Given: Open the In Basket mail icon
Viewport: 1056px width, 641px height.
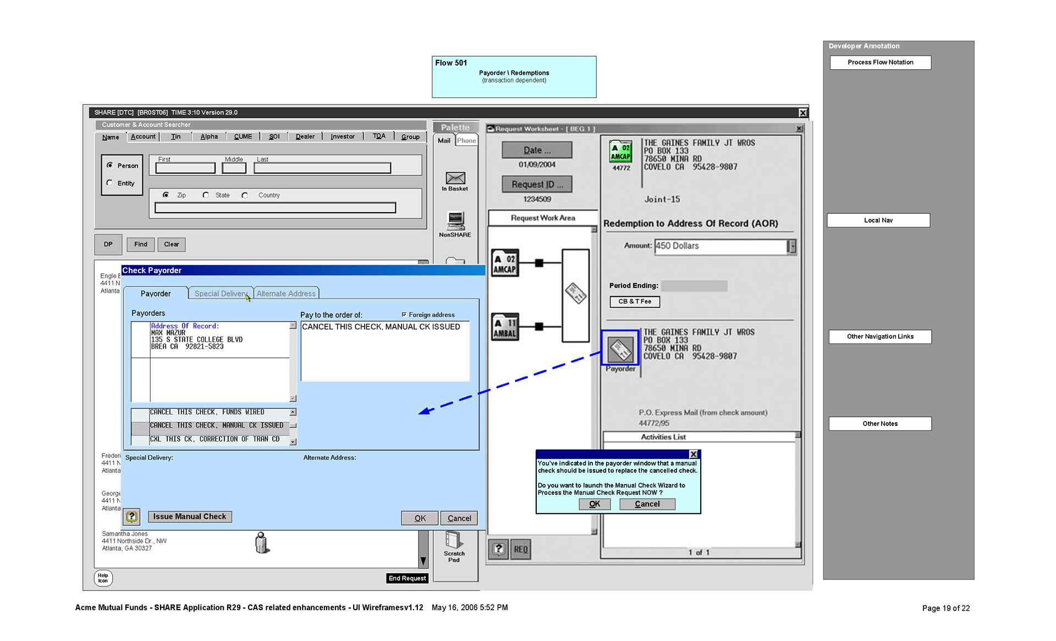Looking at the screenshot, I should click(455, 179).
